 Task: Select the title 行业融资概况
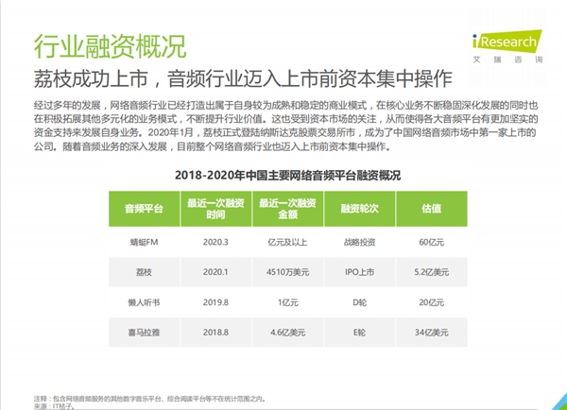tap(111, 46)
